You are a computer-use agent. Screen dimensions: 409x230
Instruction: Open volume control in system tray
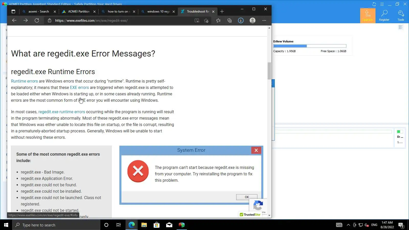pyautogui.click(x=367, y=225)
